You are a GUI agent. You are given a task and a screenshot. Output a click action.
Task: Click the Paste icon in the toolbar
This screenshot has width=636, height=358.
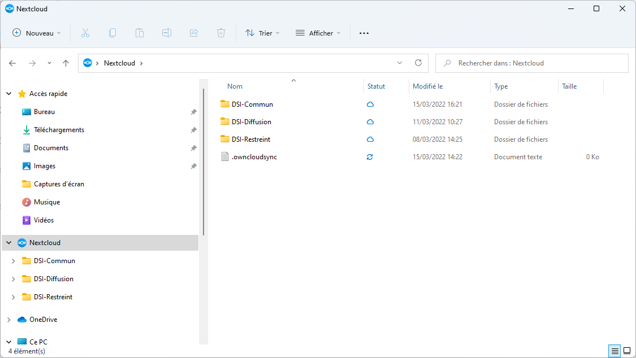click(140, 33)
